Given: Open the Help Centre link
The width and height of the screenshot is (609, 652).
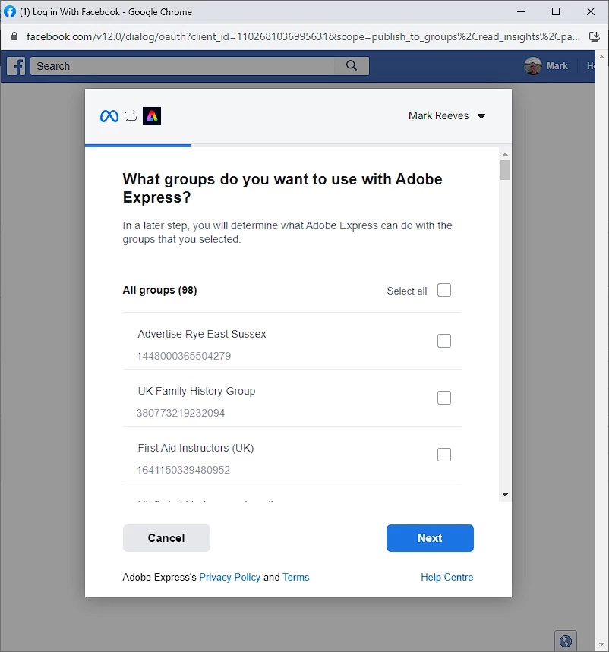Looking at the screenshot, I should point(446,577).
